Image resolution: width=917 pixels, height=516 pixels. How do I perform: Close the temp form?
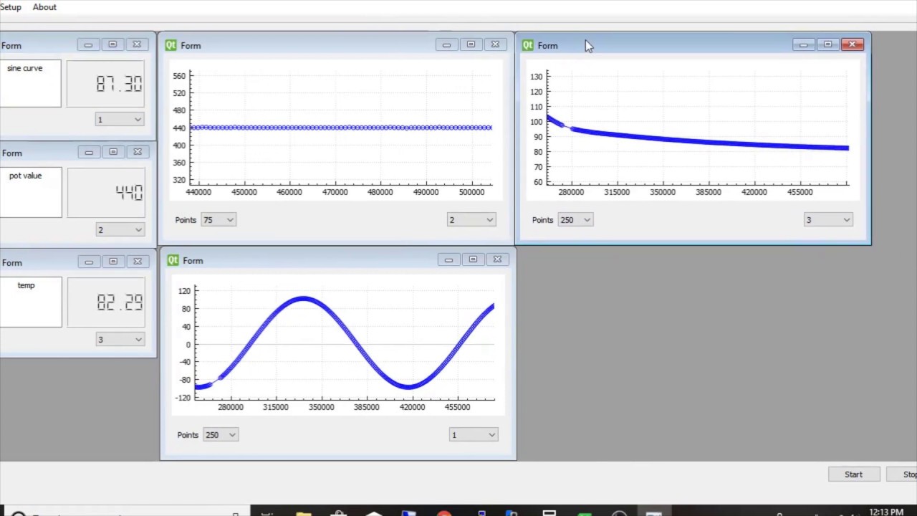138,262
